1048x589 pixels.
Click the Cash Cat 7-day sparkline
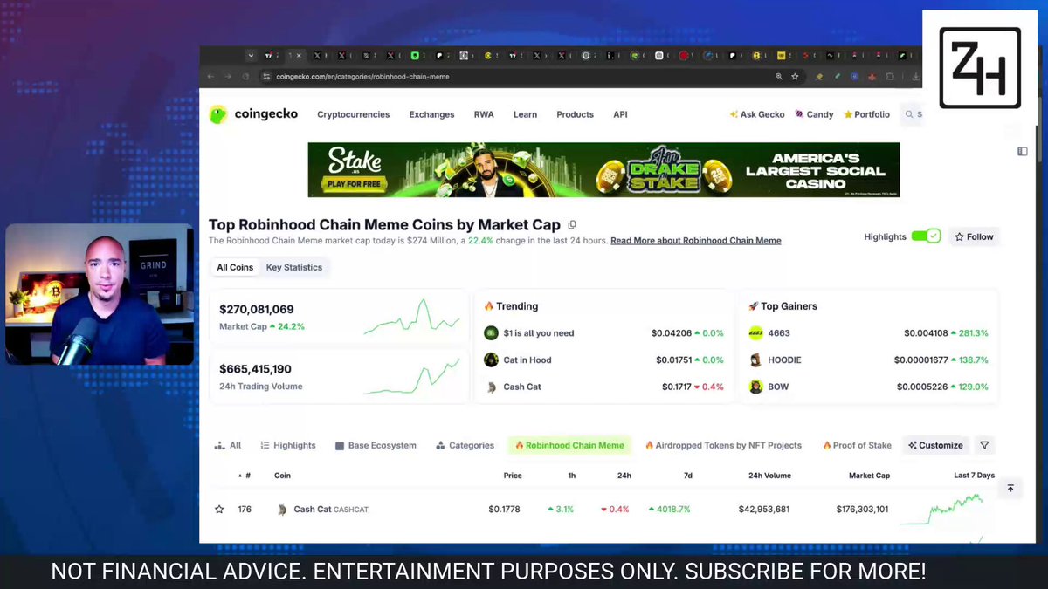click(942, 509)
